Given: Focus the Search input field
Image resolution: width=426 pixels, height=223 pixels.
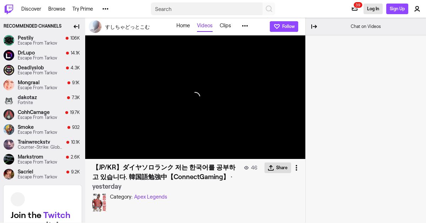Looking at the screenshot, I should [x=207, y=9].
